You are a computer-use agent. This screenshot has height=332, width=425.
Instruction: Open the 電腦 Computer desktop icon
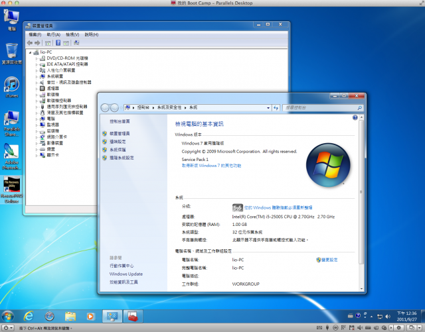[x=11, y=20]
